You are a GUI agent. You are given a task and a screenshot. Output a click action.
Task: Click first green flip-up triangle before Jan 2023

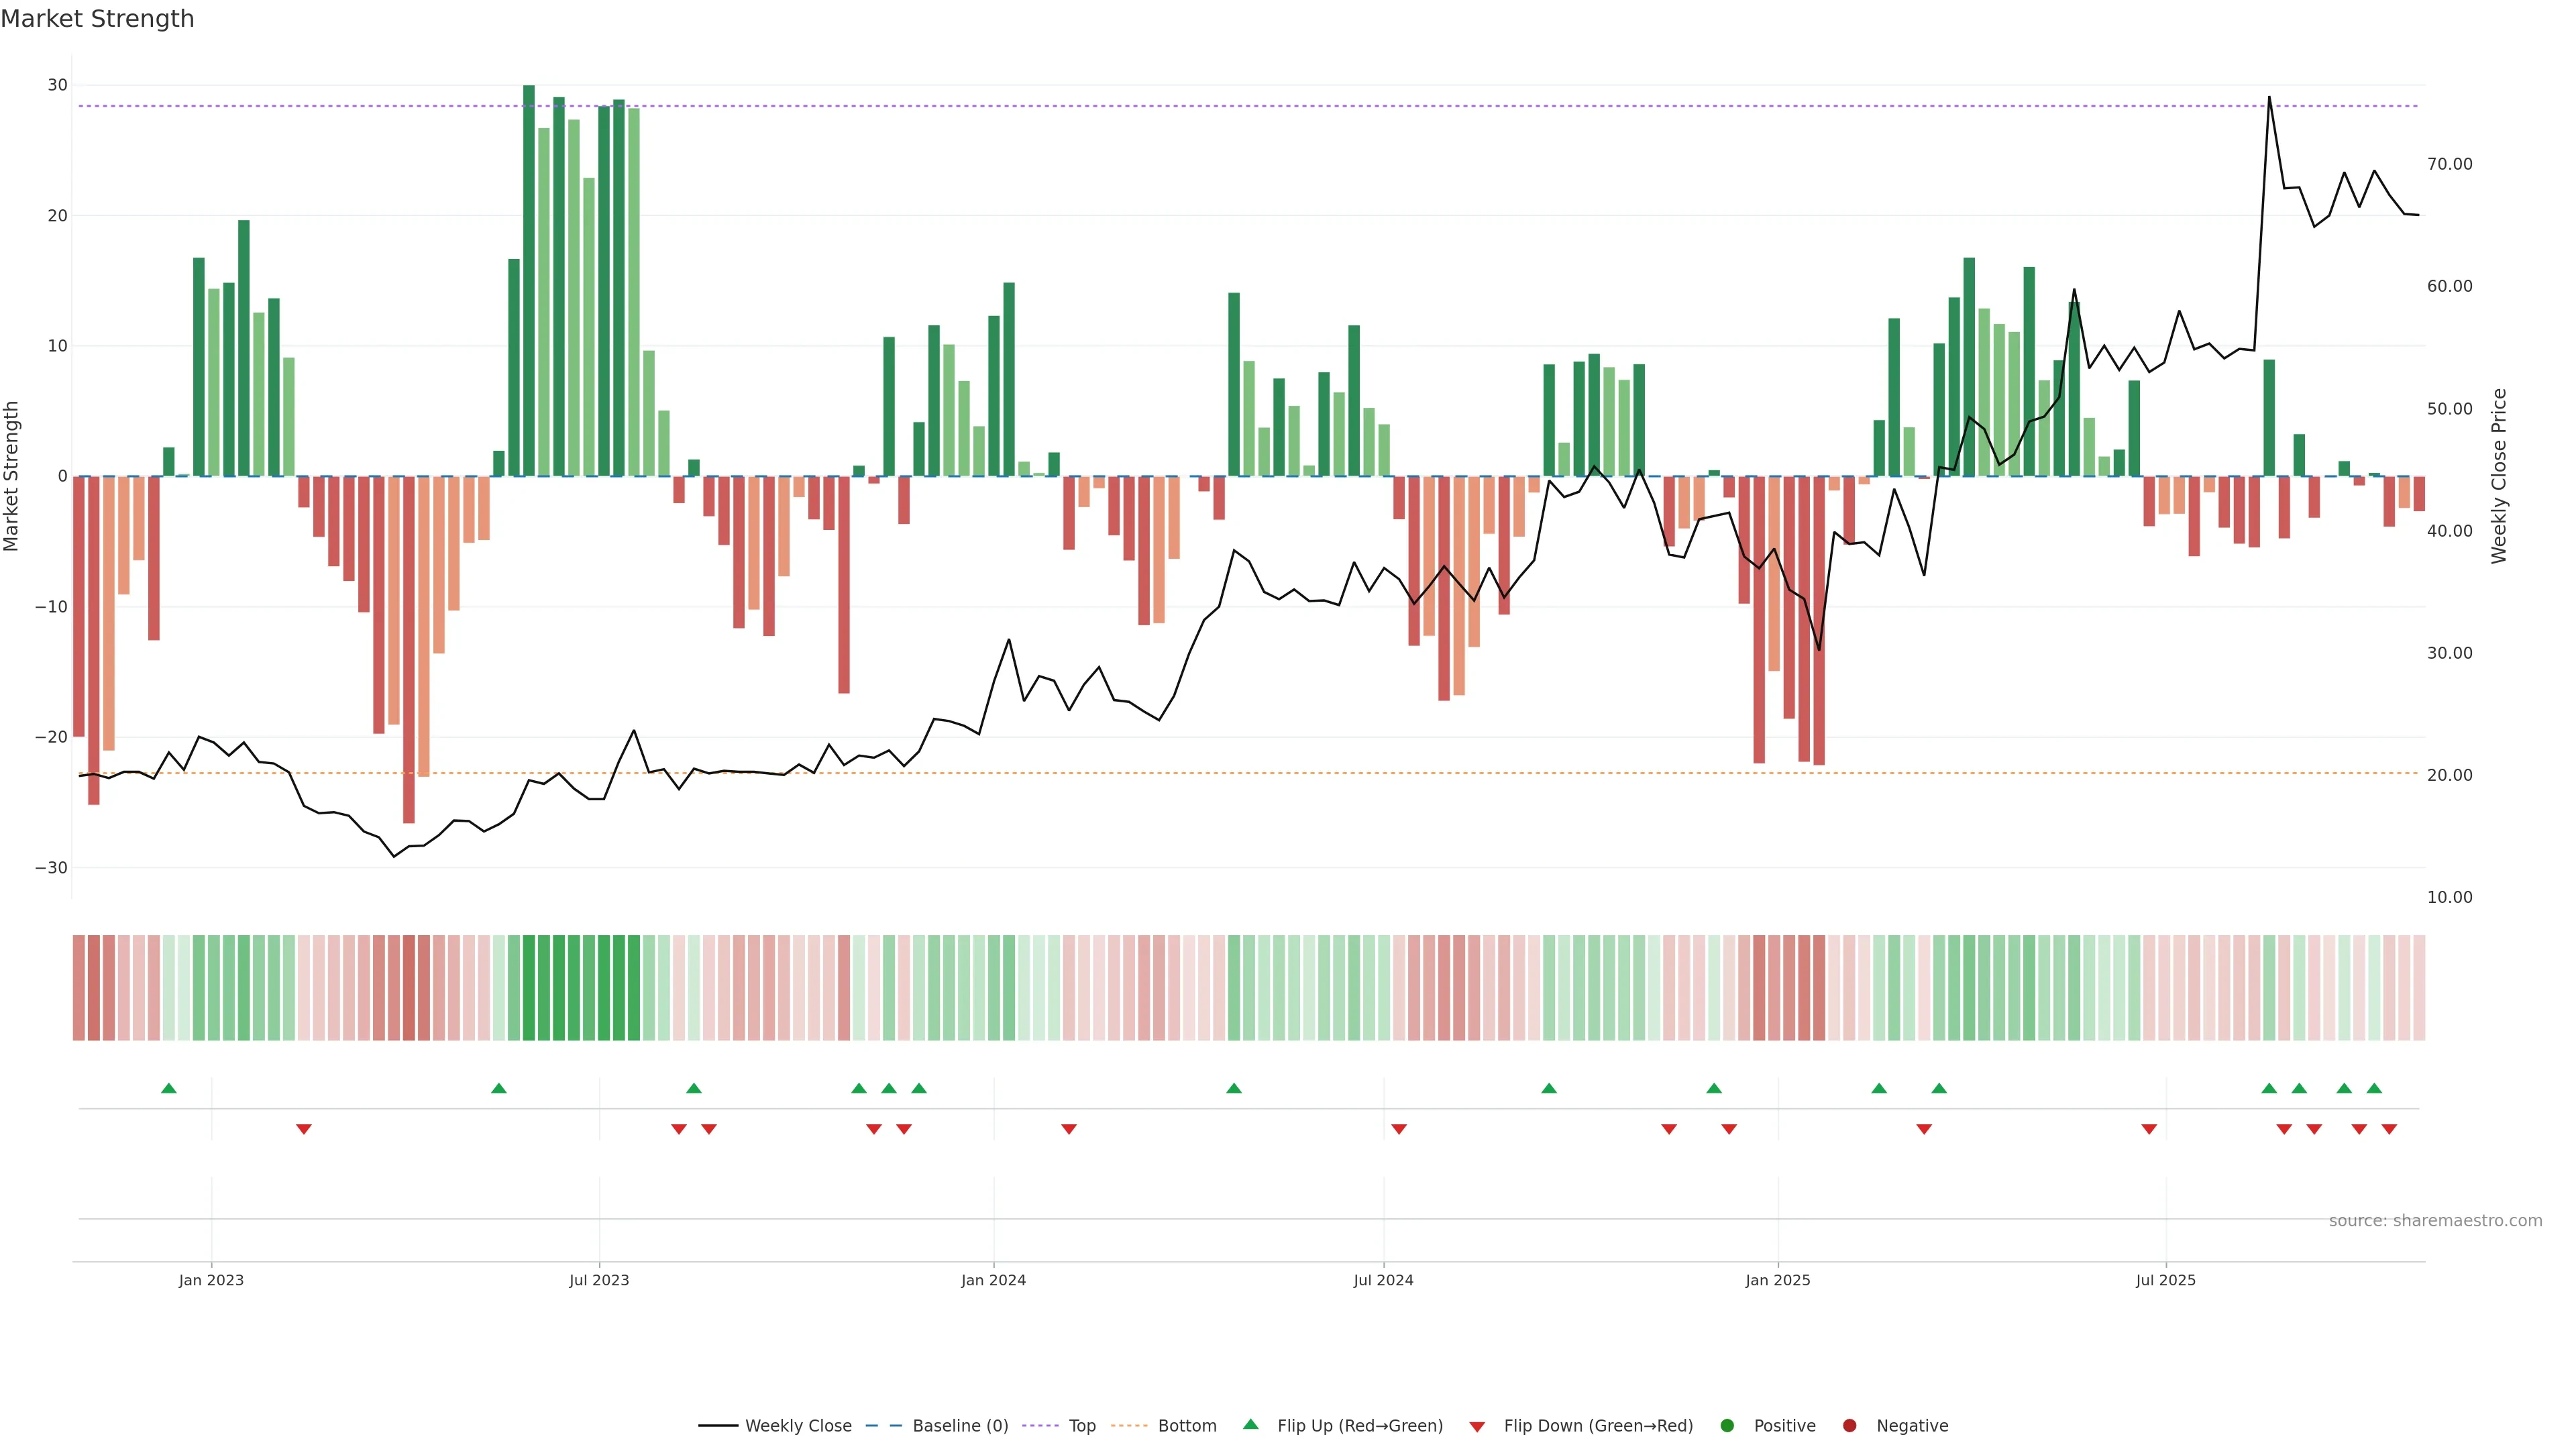(x=169, y=1088)
